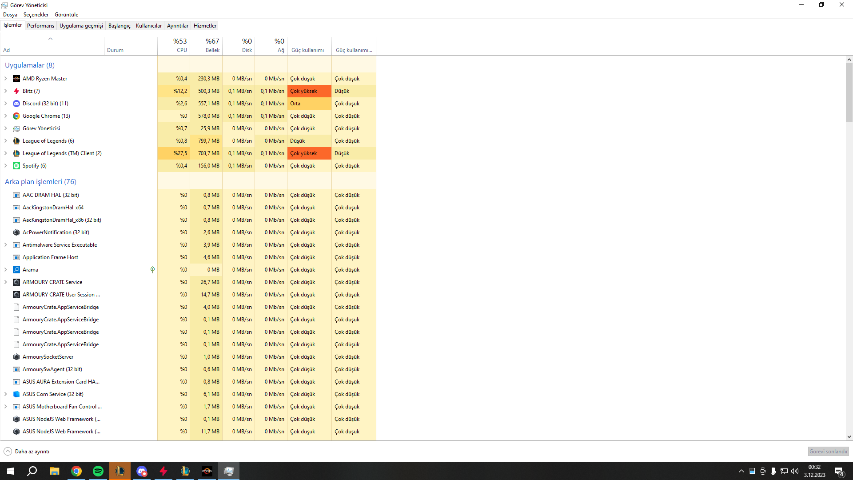
Task: Select the Discord process icon
Action: click(x=16, y=104)
